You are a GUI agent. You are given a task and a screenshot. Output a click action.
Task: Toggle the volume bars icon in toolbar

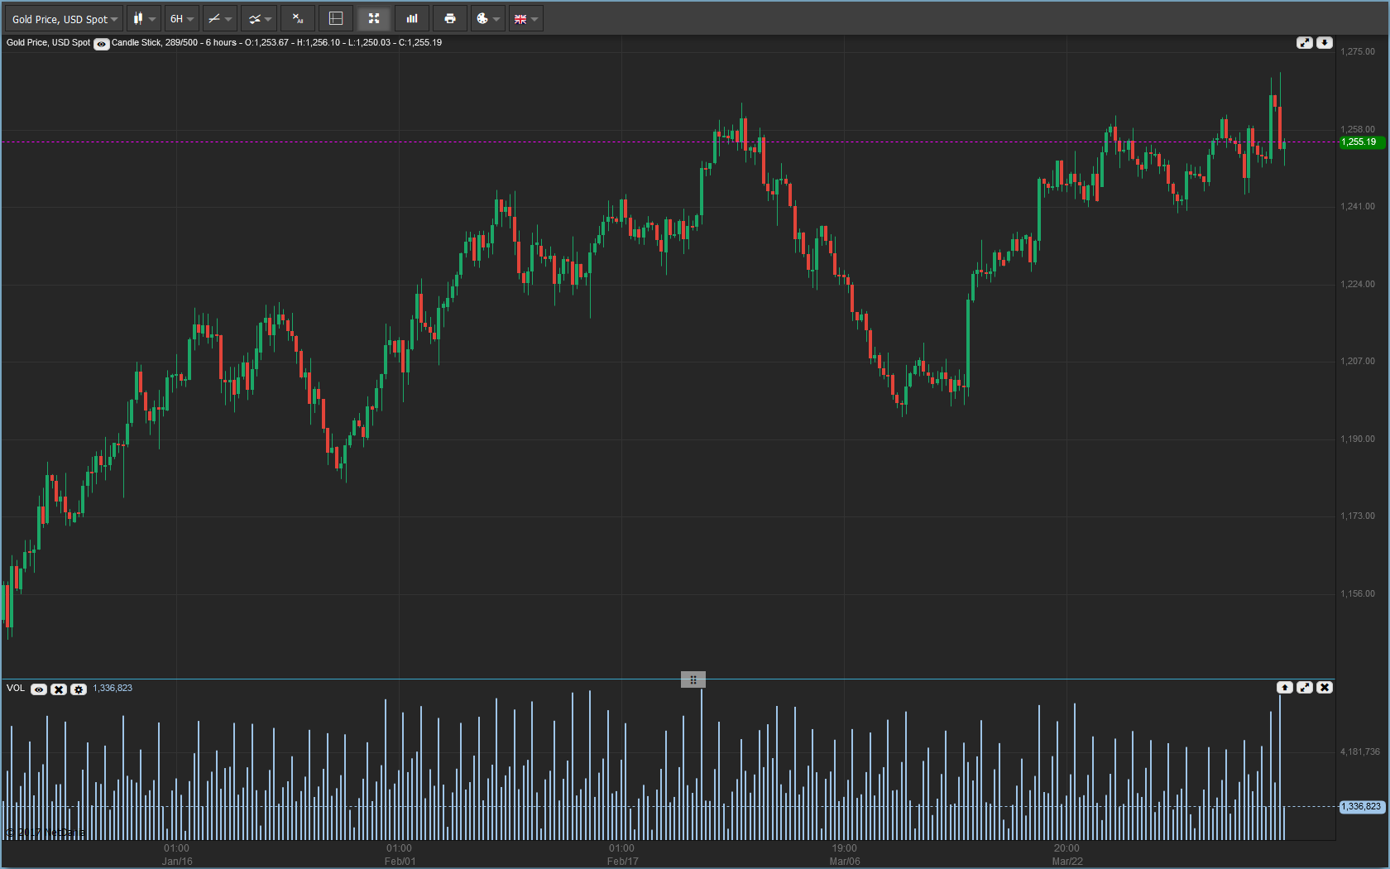(412, 18)
